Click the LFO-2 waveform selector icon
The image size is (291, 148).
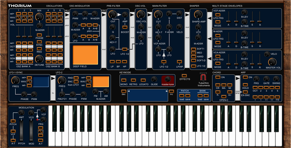tap(89, 81)
